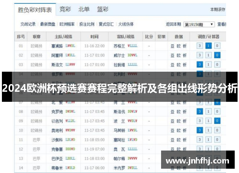The width and height of the screenshot is (239, 173).
Task: Open the 复式总汇 link
Action: pos(106,24)
